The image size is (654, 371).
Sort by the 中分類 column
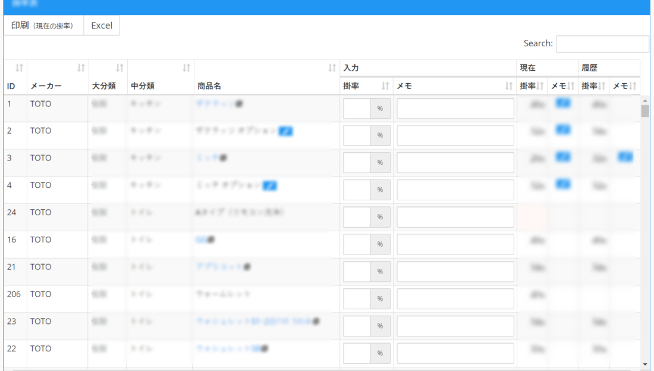[x=161, y=77]
